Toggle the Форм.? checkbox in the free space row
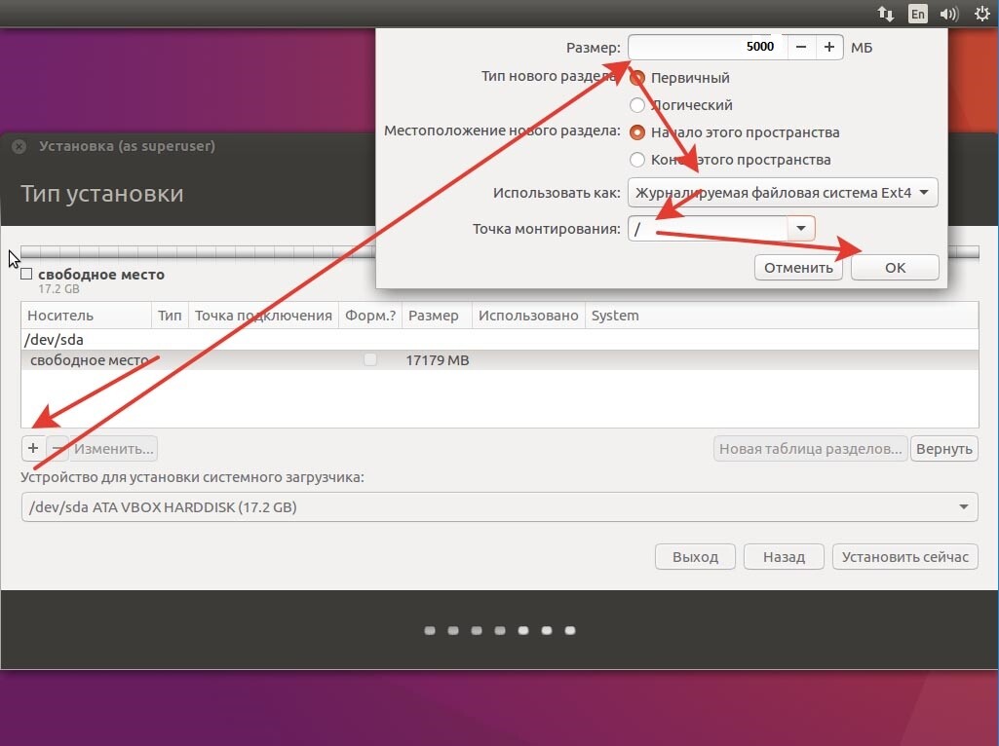Viewport: 999px width, 746px height. tap(370, 359)
